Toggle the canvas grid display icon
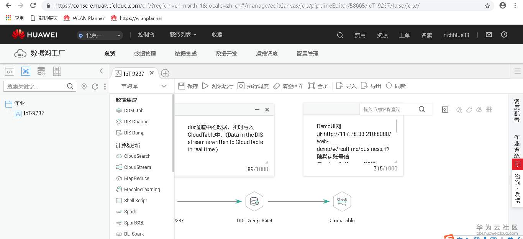Viewport: 523px width, 239px height. point(489,110)
